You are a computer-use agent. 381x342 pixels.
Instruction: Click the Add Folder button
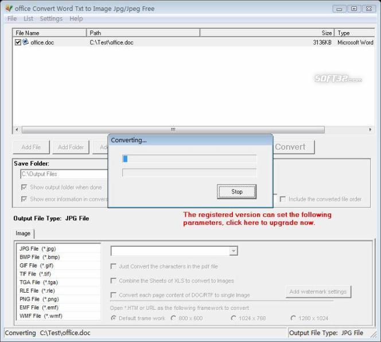pyautogui.click(x=71, y=147)
